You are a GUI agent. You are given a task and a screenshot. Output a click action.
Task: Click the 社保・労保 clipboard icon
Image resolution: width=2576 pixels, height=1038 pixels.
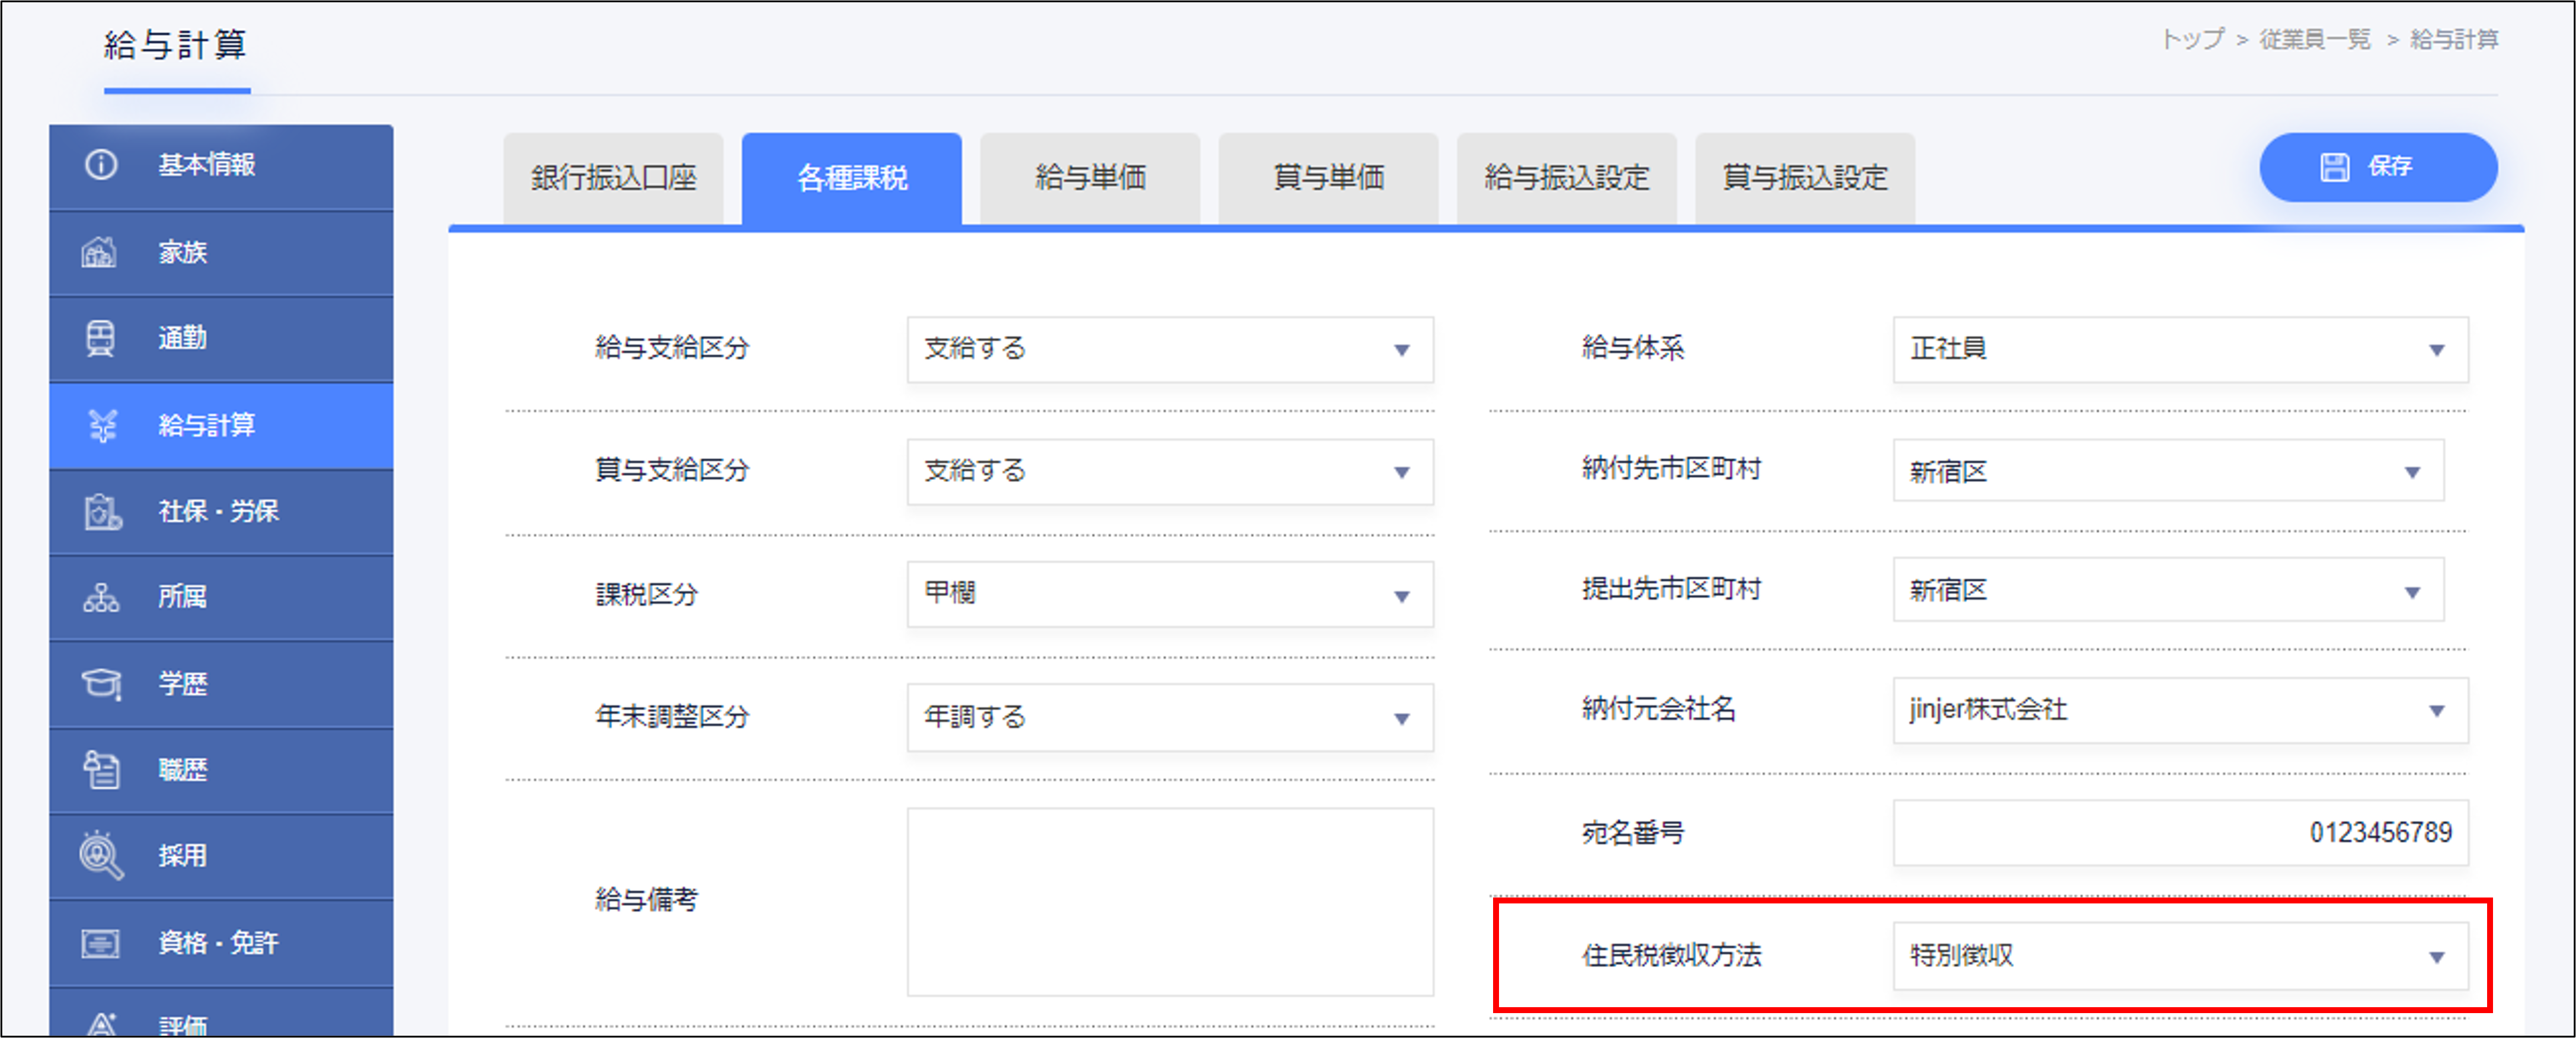point(102,511)
